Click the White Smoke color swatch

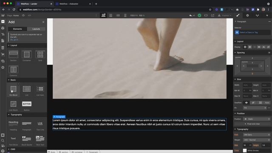click(x=245, y=150)
